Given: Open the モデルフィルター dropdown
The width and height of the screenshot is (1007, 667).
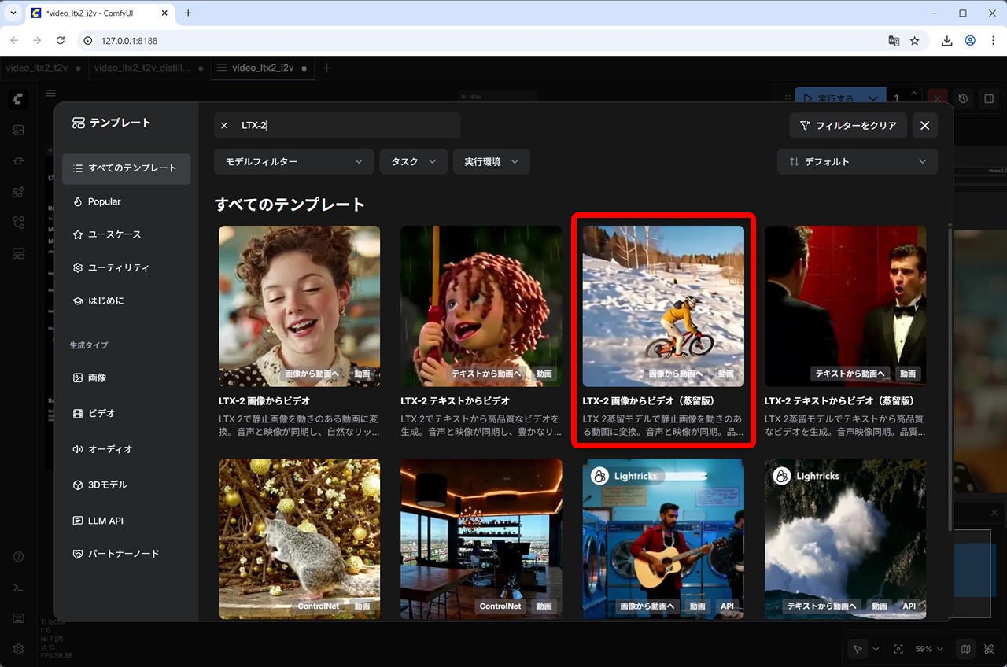Looking at the screenshot, I should (293, 161).
